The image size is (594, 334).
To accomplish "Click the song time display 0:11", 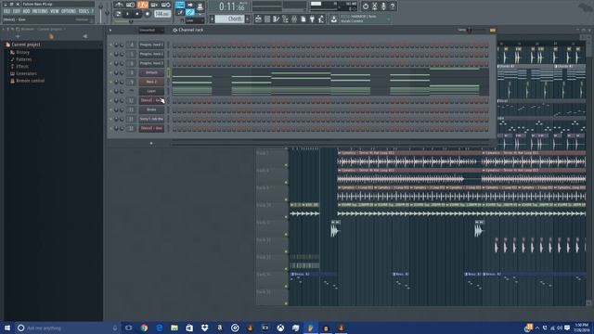I will point(232,6).
